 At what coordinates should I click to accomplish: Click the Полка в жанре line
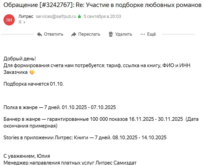tap(59, 108)
